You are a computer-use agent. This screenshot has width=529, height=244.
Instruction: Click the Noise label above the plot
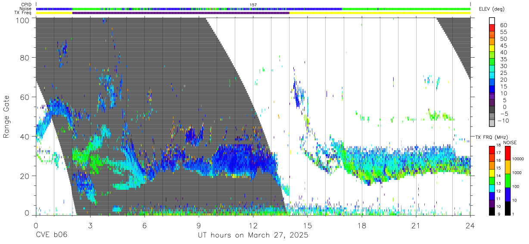(x=25, y=9)
